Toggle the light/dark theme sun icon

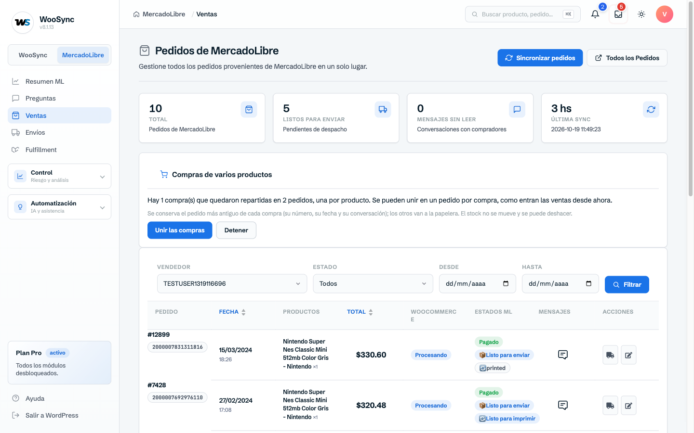(x=641, y=14)
